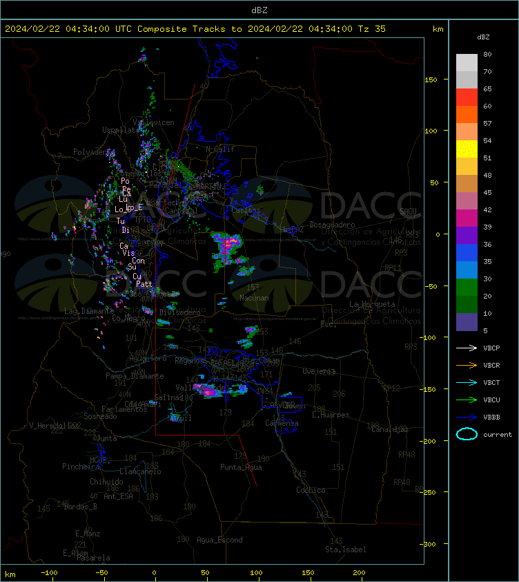Click the Uspallata place label

click(120, 130)
